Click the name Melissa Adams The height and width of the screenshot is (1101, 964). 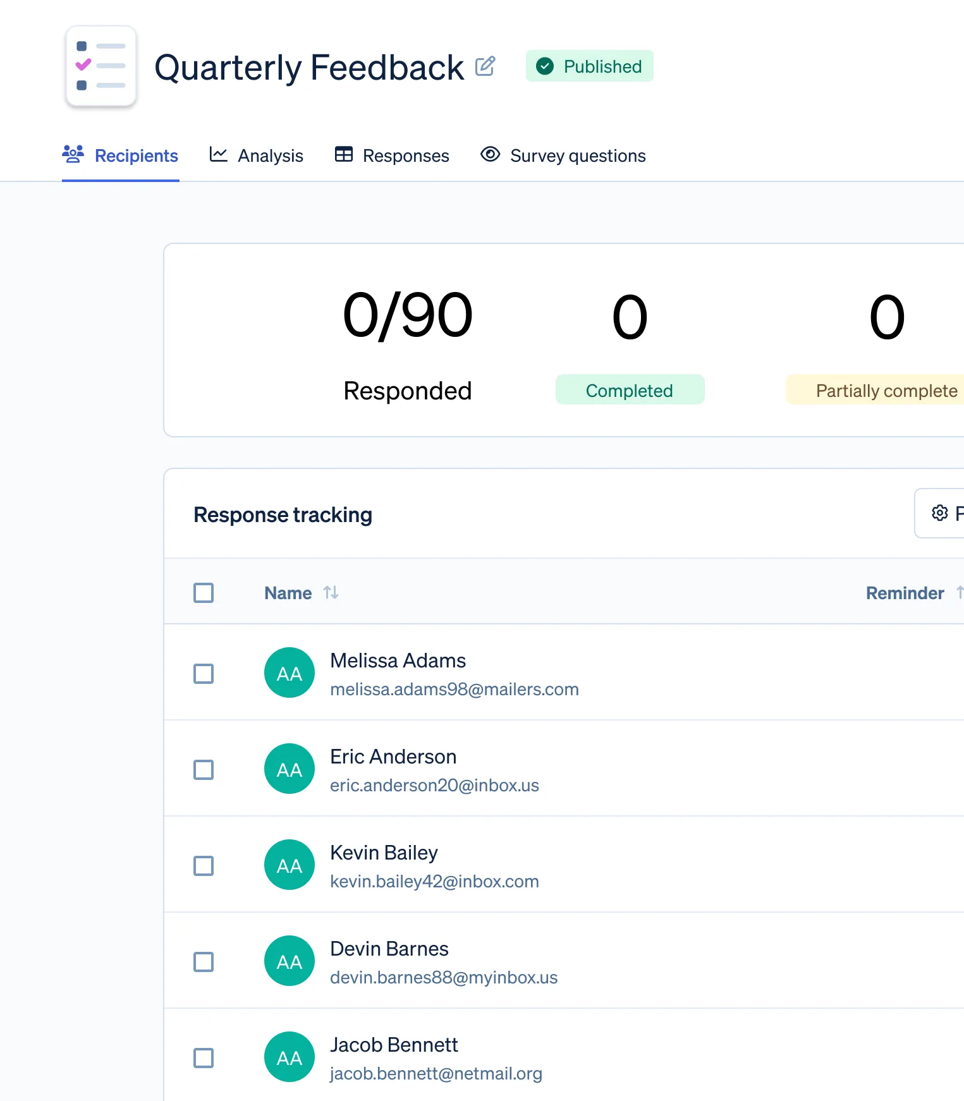pyautogui.click(x=398, y=660)
